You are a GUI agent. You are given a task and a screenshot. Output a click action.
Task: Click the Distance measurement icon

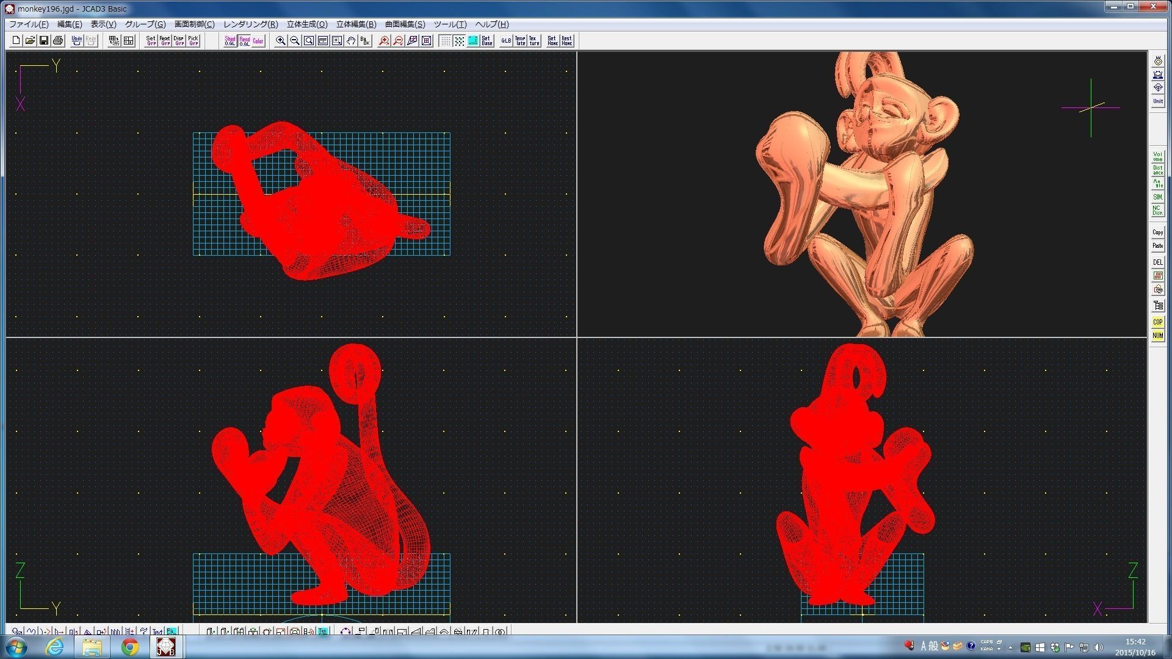[1157, 170]
